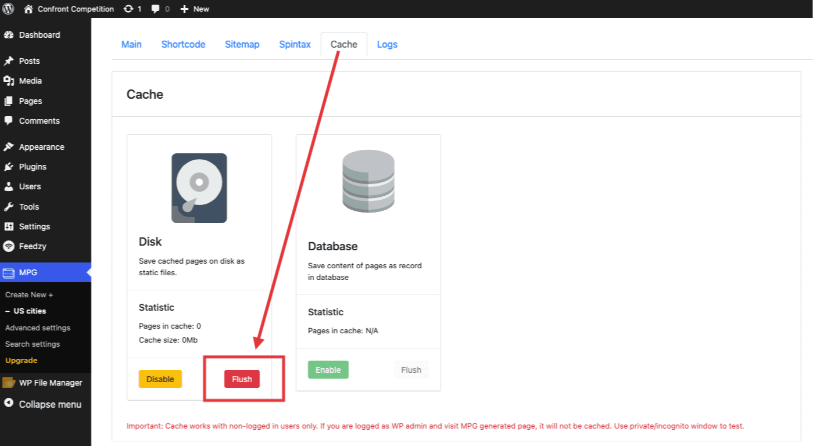The height and width of the screenshot is (446, 813).
Task: Open the + New content menu
Action: pos(195,9)
